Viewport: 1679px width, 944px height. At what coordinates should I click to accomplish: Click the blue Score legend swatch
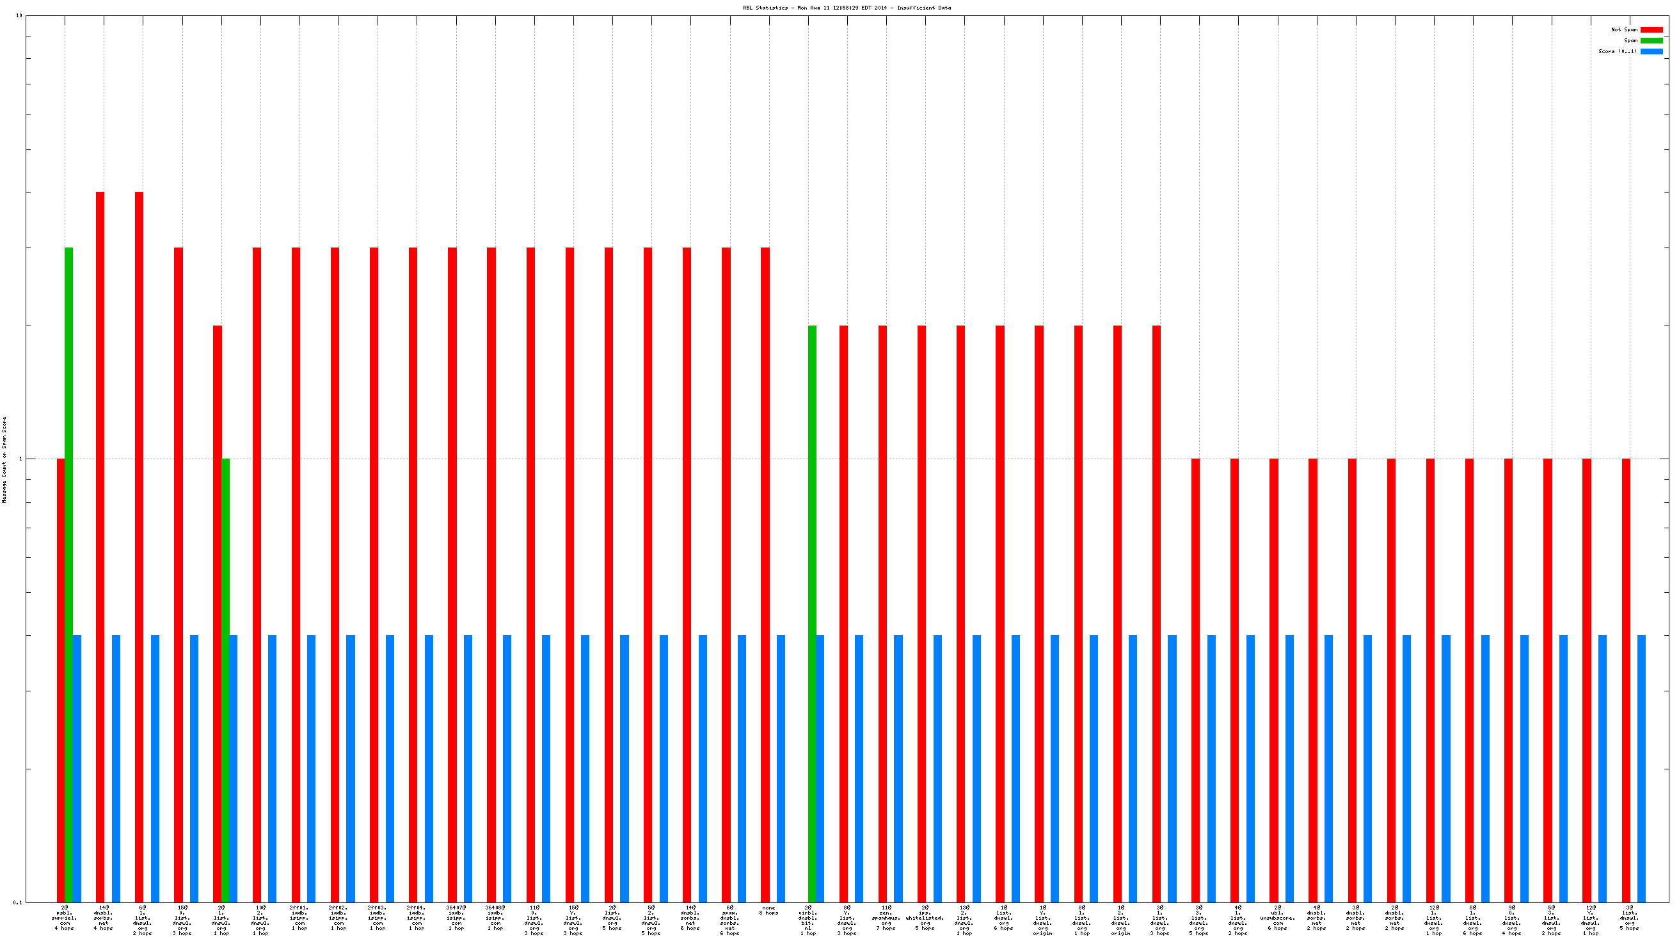pos(1651,51)
